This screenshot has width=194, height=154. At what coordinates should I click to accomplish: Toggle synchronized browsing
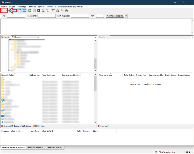62,11
